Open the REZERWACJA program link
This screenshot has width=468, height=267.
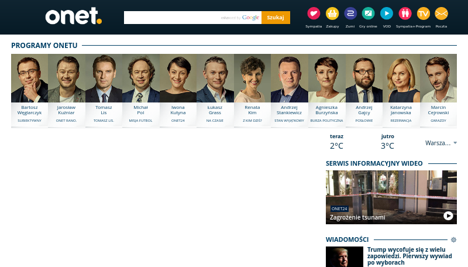[401, 121]
